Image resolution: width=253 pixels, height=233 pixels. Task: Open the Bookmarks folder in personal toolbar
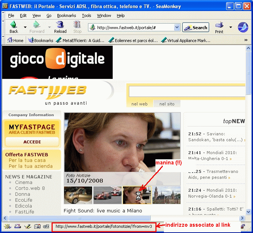pos(41,40)
